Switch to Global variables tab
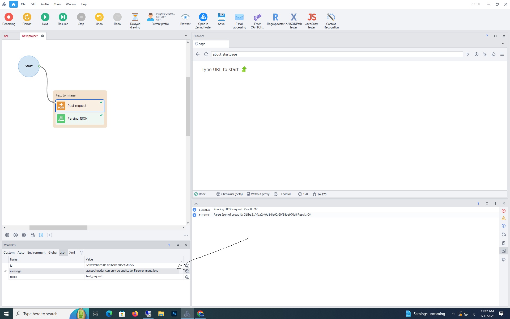This screenshot has width=510, height=319. [x=53, y=253]
